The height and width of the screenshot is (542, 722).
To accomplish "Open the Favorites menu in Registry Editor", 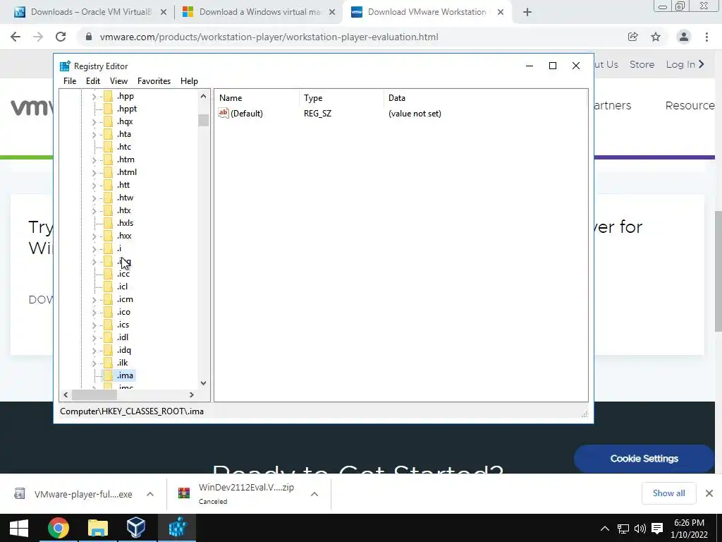I will [154, 81].
